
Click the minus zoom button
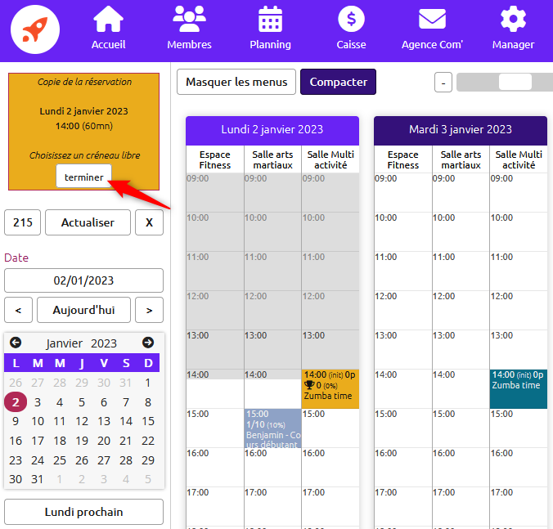click(x=443, y=83)
